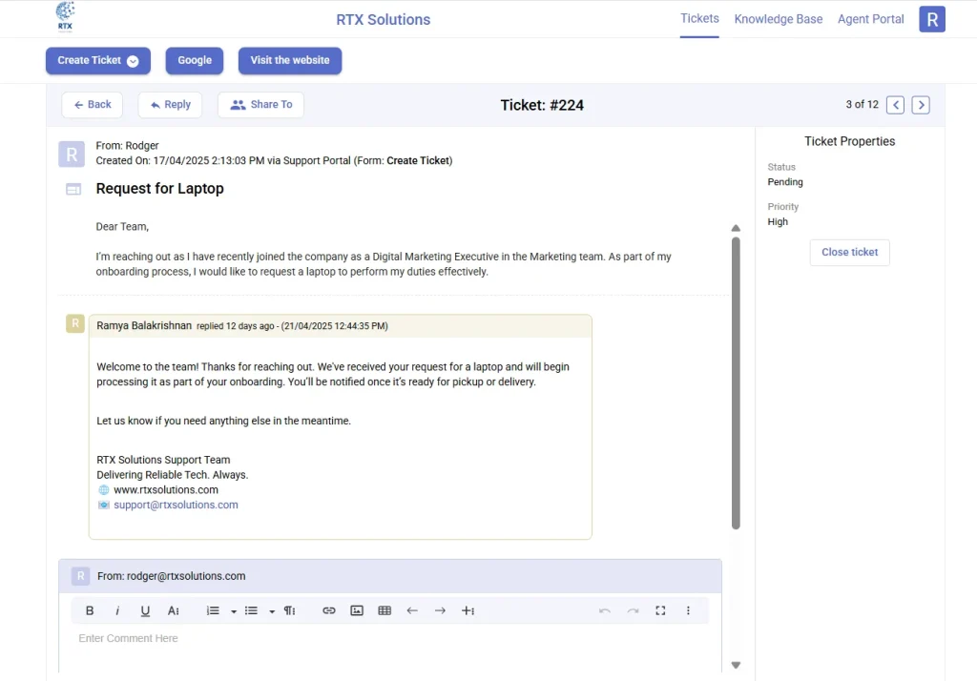977x681 pixels.
Task: Reply to the ticket
Action: click(x=170, y=105)
